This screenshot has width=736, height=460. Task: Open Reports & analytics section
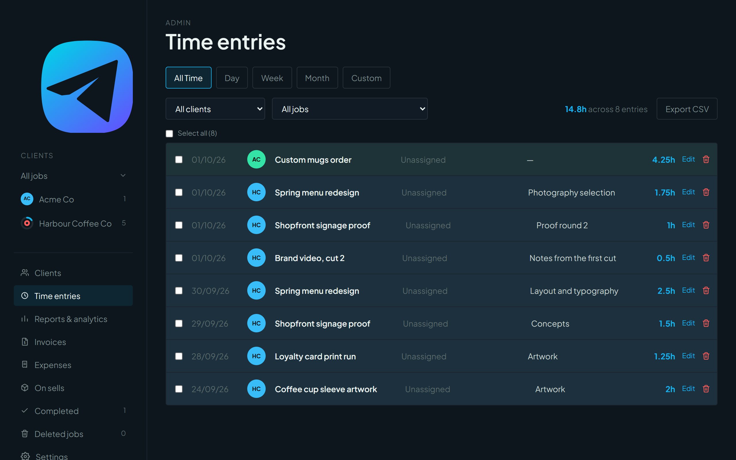(73, 319)
